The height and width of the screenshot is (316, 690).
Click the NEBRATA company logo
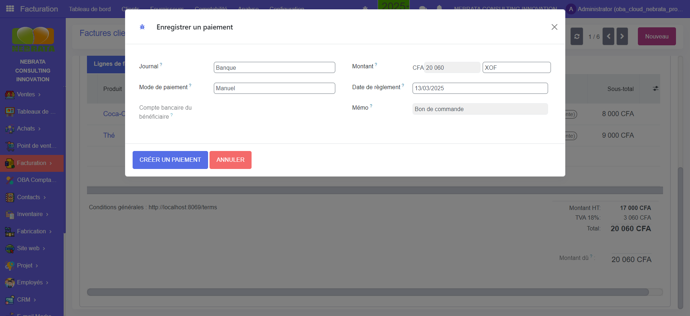tap(33, 39)
